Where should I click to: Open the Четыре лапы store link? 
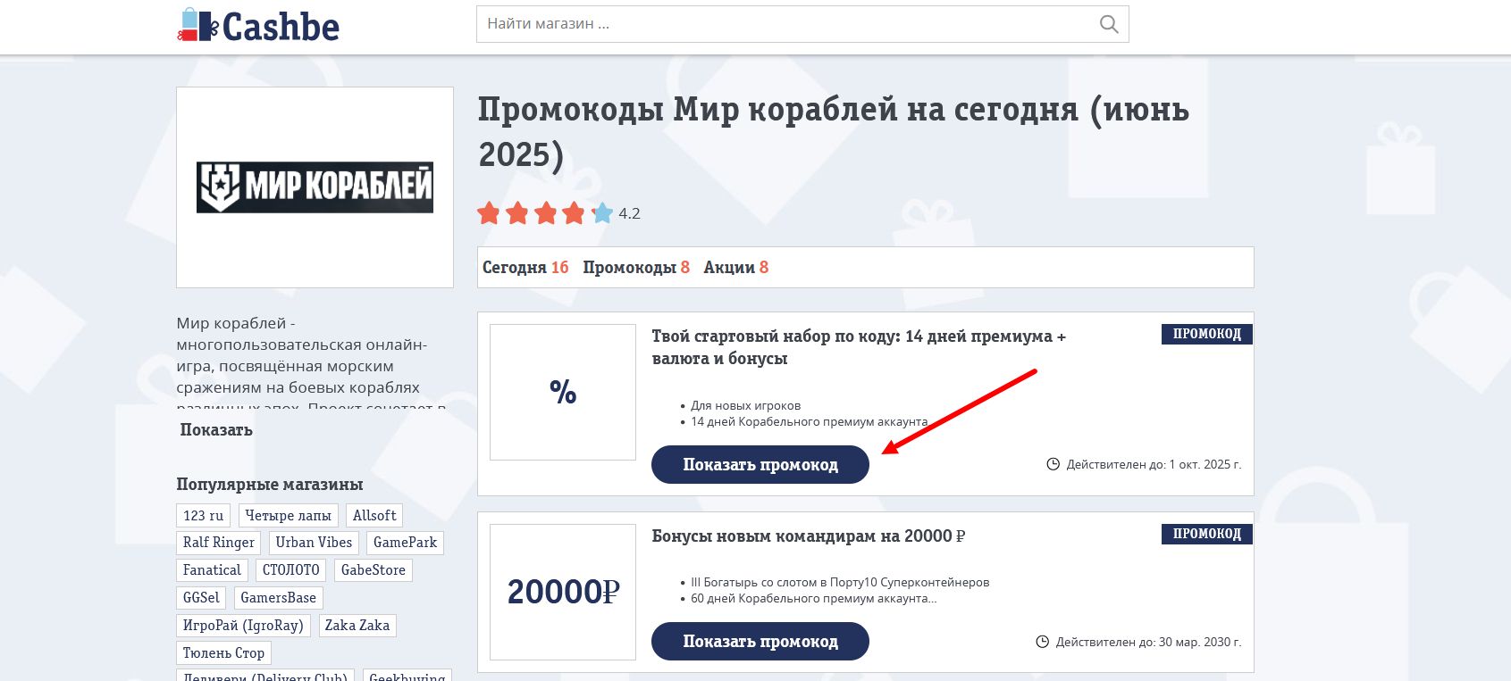(288, 515)
